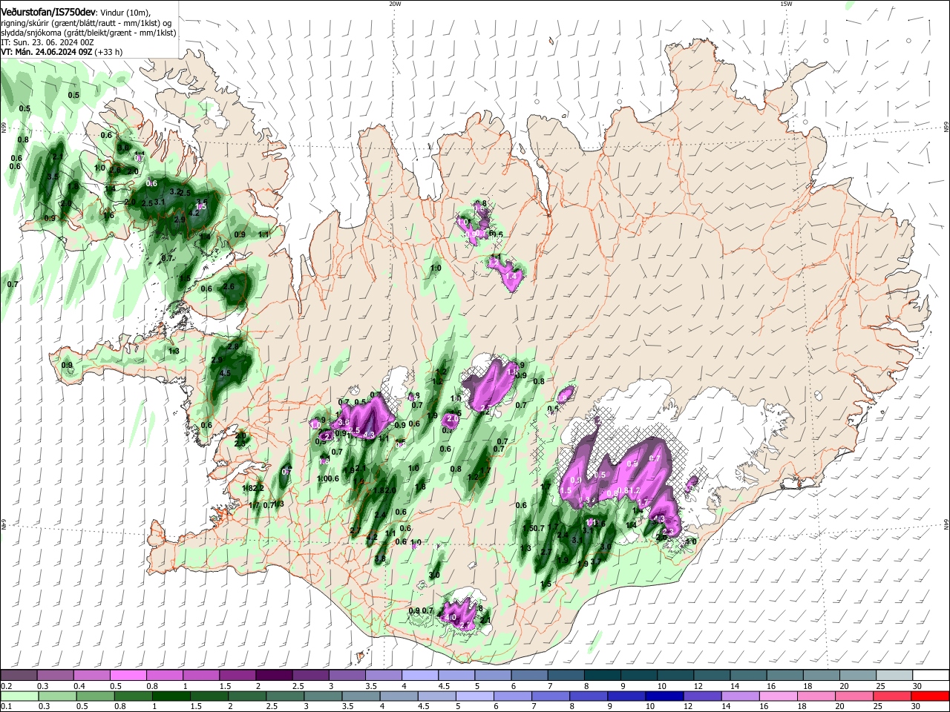Pick the 0.1–0.3 pale green swatch, lower legend row

pos(19,696)
